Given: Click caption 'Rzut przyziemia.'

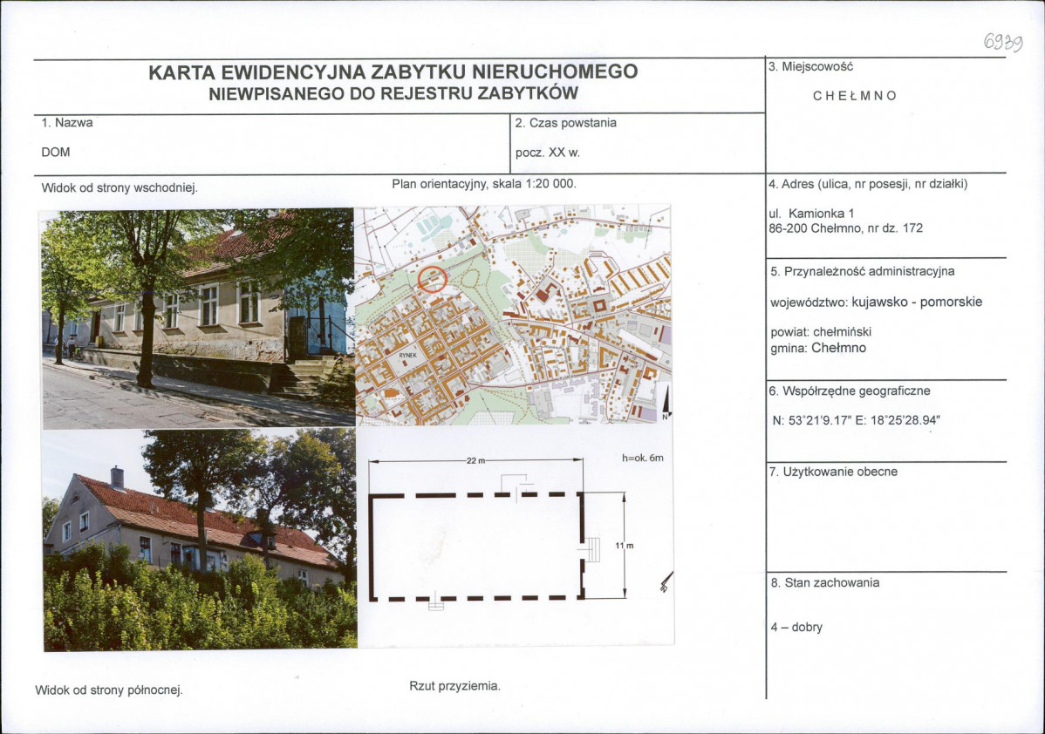Looking at the screenshot, I should tap(454, 686).
